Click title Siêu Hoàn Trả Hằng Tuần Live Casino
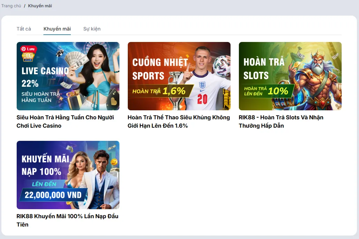The height and width of the screenshot is (239, 359). tap(65, 121)
